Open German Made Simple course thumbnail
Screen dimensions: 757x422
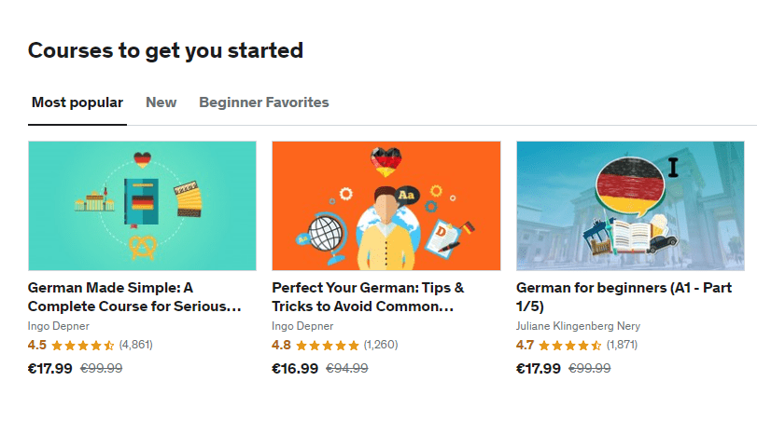(x=142, y=206)
